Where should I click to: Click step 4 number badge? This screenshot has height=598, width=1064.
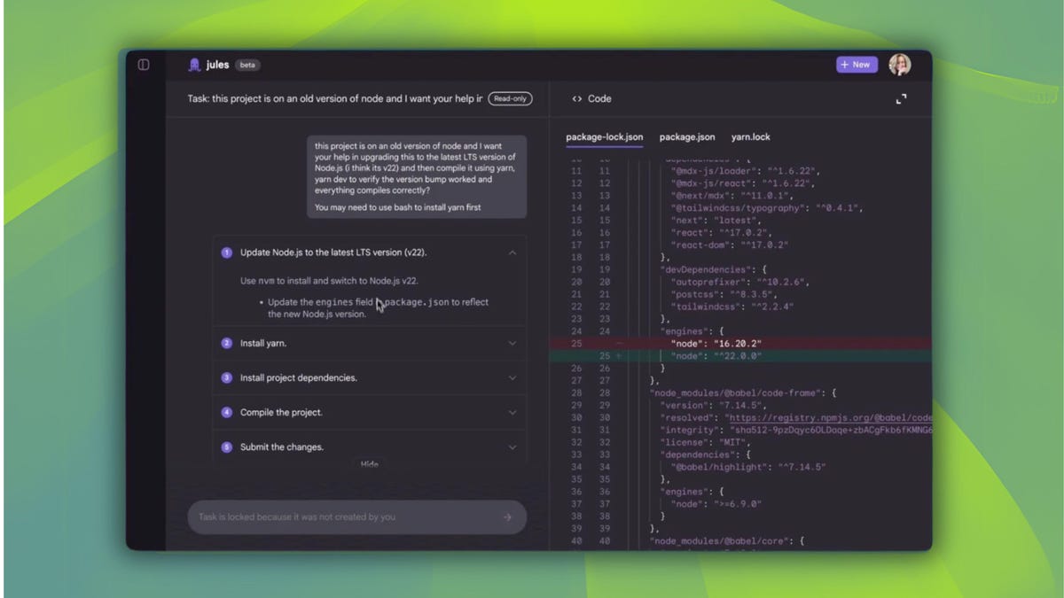[226, 412]
